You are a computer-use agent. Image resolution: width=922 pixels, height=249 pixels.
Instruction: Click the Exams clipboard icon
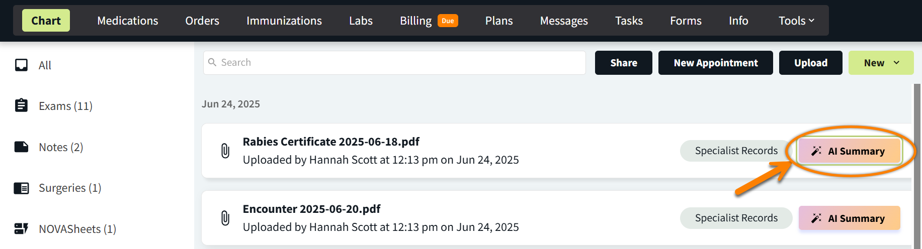(21, 105)
